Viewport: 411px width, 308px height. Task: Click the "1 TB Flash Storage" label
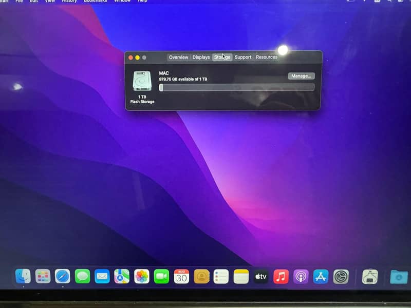(142, 99)
